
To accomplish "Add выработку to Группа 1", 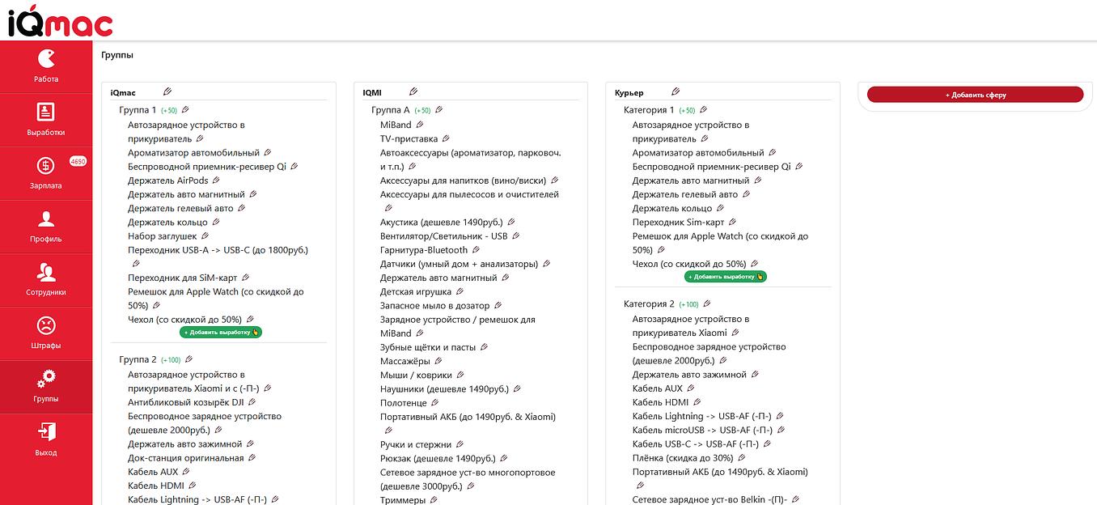I will pyautogui.click(x=220, y=333).
